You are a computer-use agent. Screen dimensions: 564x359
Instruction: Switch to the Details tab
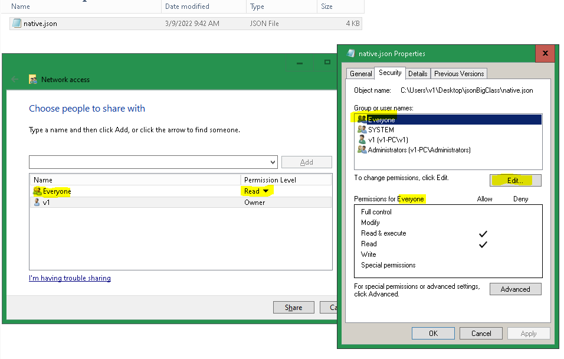coord(418,73)
